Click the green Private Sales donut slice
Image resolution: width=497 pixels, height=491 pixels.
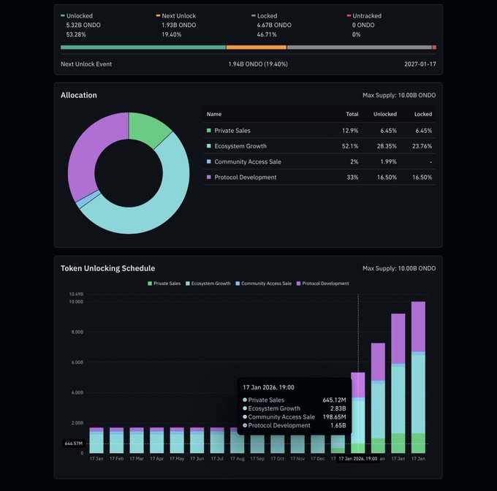tap(148, 127)
